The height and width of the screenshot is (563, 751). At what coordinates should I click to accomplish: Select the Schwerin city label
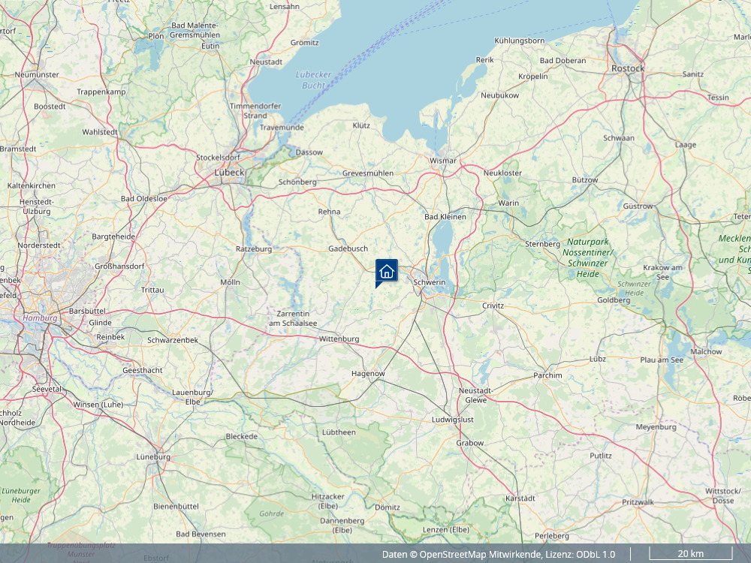click(x=429, y=282)
